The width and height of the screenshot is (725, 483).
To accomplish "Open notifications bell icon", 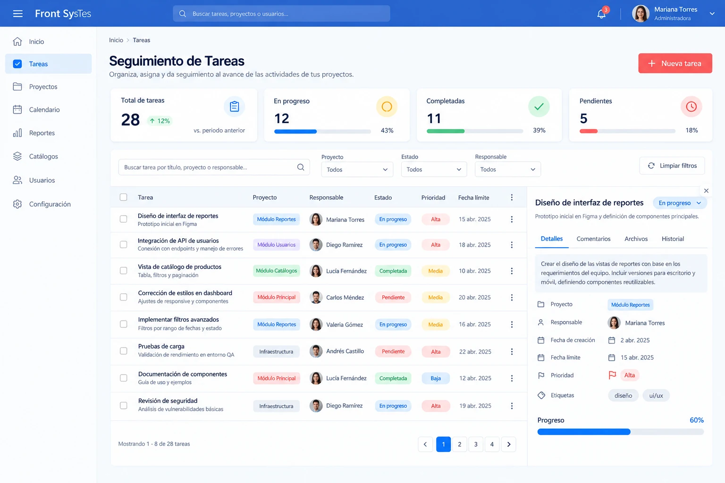I will click(x=601, y=14).
